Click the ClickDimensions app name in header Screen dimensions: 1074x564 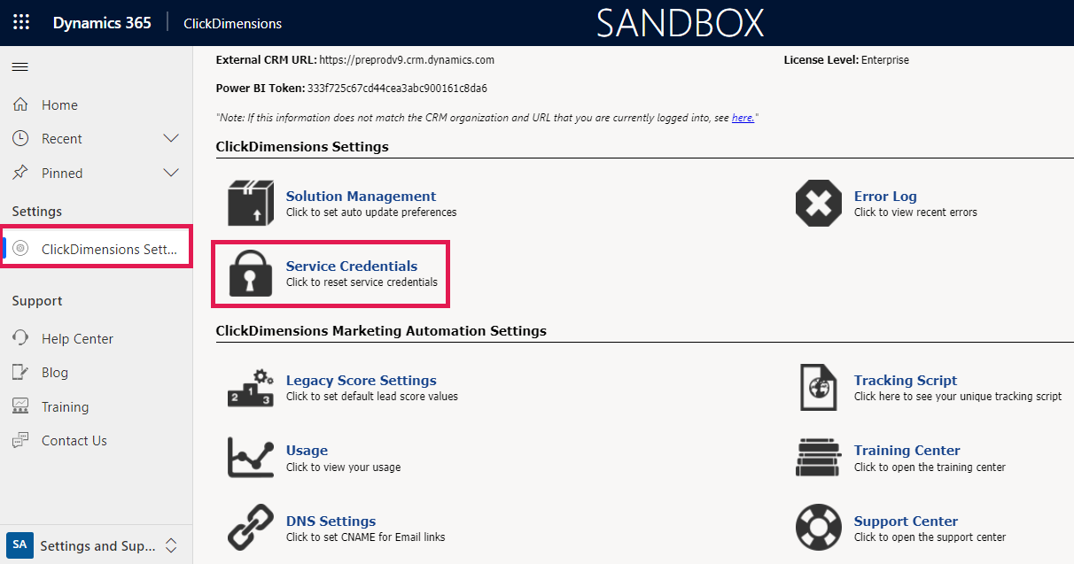click(233, 24)
